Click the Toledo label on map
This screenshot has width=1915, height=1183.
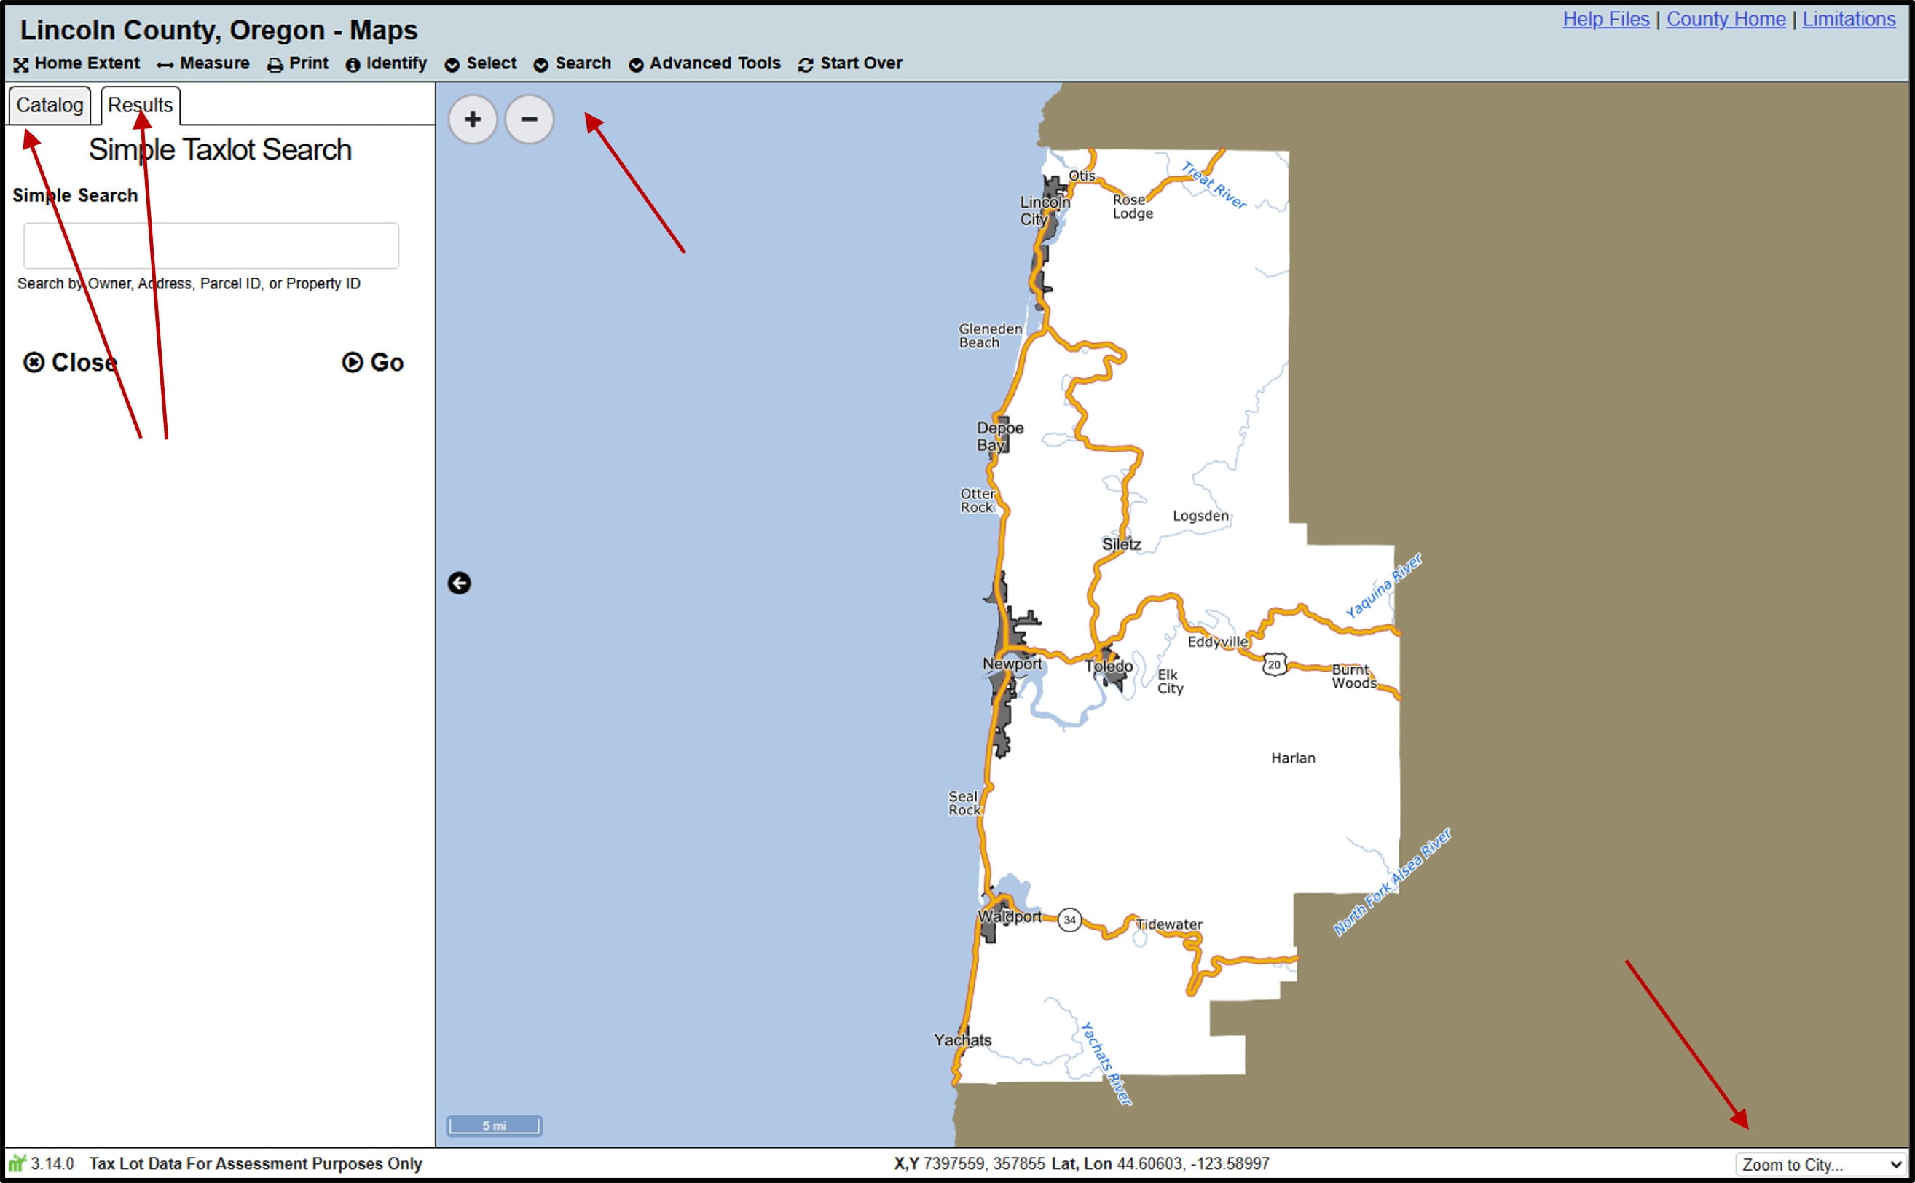click(x=1109, y=667)
